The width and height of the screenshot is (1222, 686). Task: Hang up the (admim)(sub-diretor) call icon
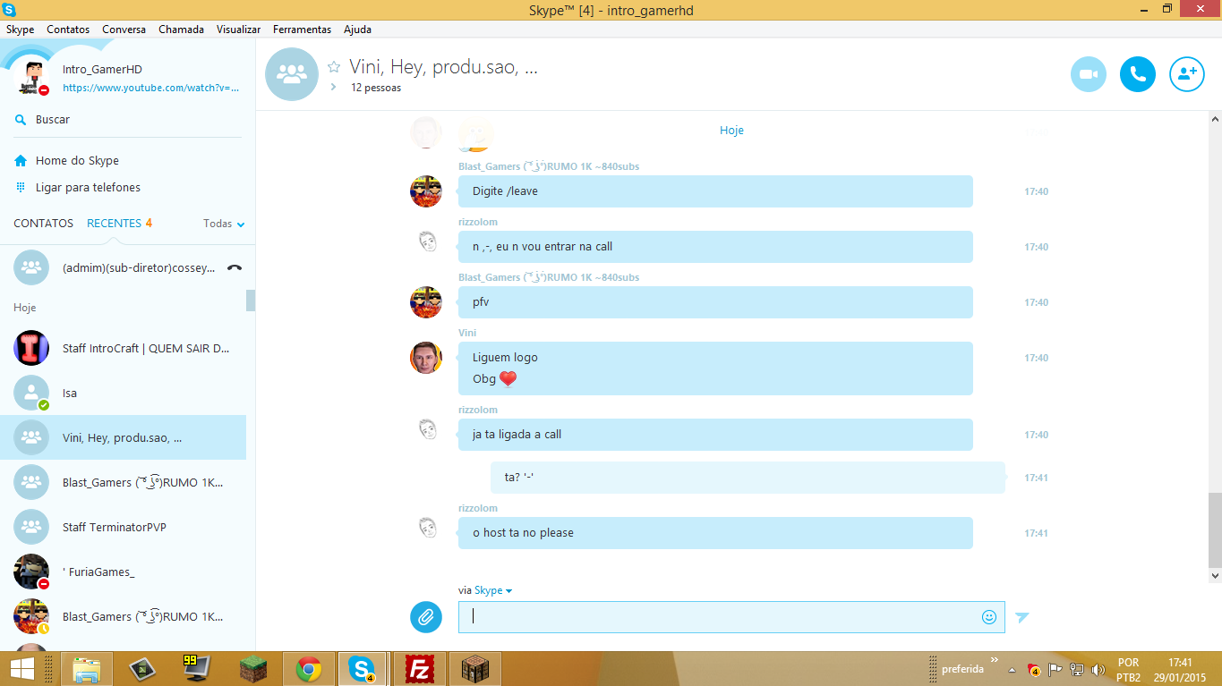coord(235,267)
